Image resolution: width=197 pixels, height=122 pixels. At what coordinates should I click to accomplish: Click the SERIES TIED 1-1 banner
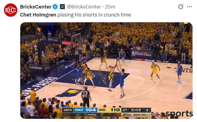point(136,115)
